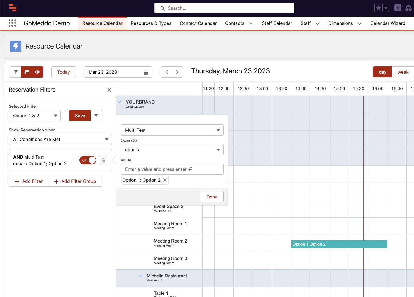Collapse the Michelin Restaurant section
The width and height of the screenshot is (414, 297).
[141, 276]
